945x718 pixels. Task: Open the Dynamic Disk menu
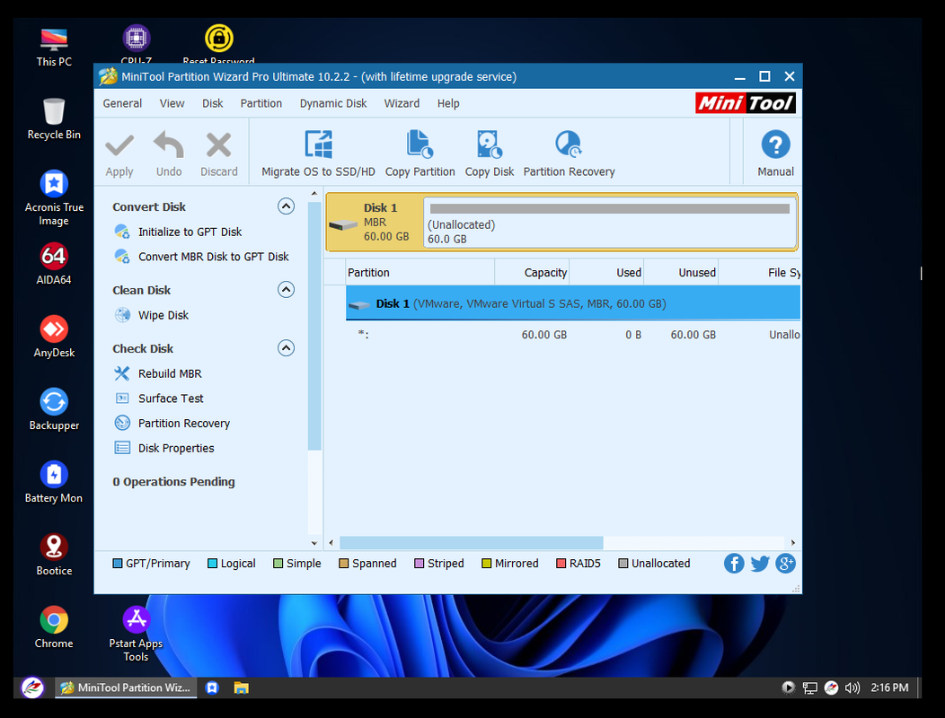[x=333, y=103]
